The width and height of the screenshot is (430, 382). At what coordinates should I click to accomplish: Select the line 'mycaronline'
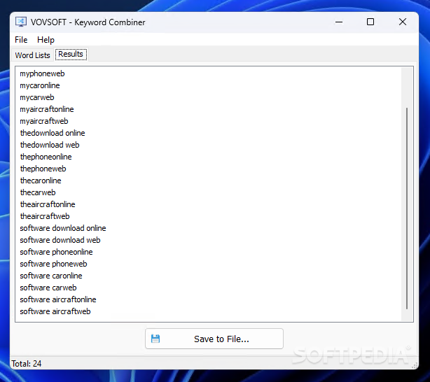(40, 85)
